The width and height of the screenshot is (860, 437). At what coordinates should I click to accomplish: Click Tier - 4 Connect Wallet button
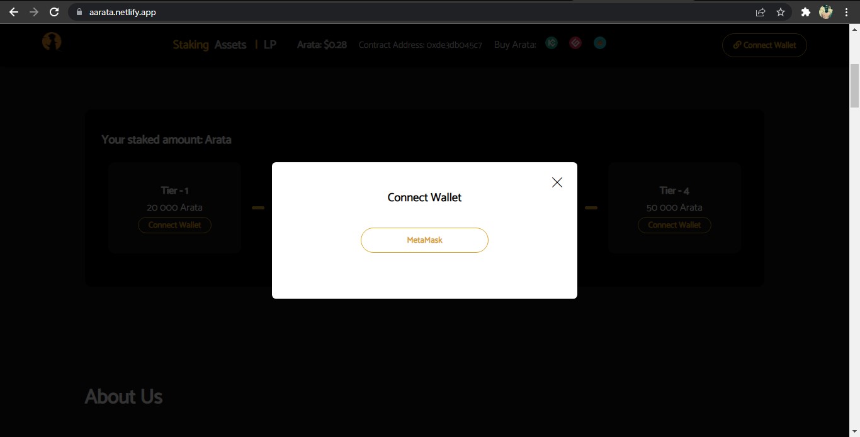point(674,225)
